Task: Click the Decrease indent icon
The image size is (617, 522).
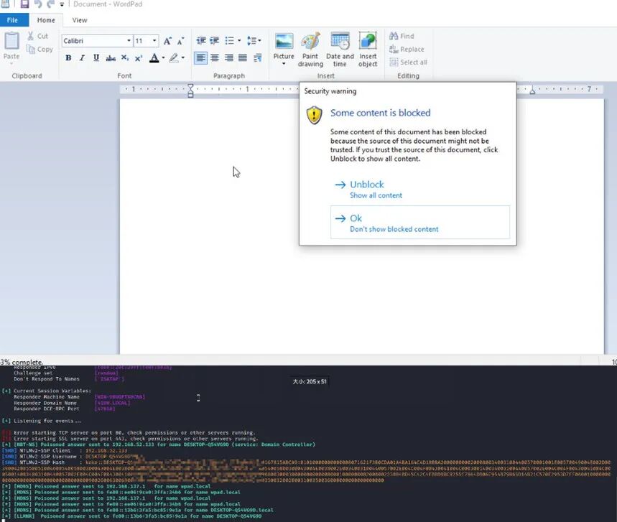Action: tap(201, 40)
